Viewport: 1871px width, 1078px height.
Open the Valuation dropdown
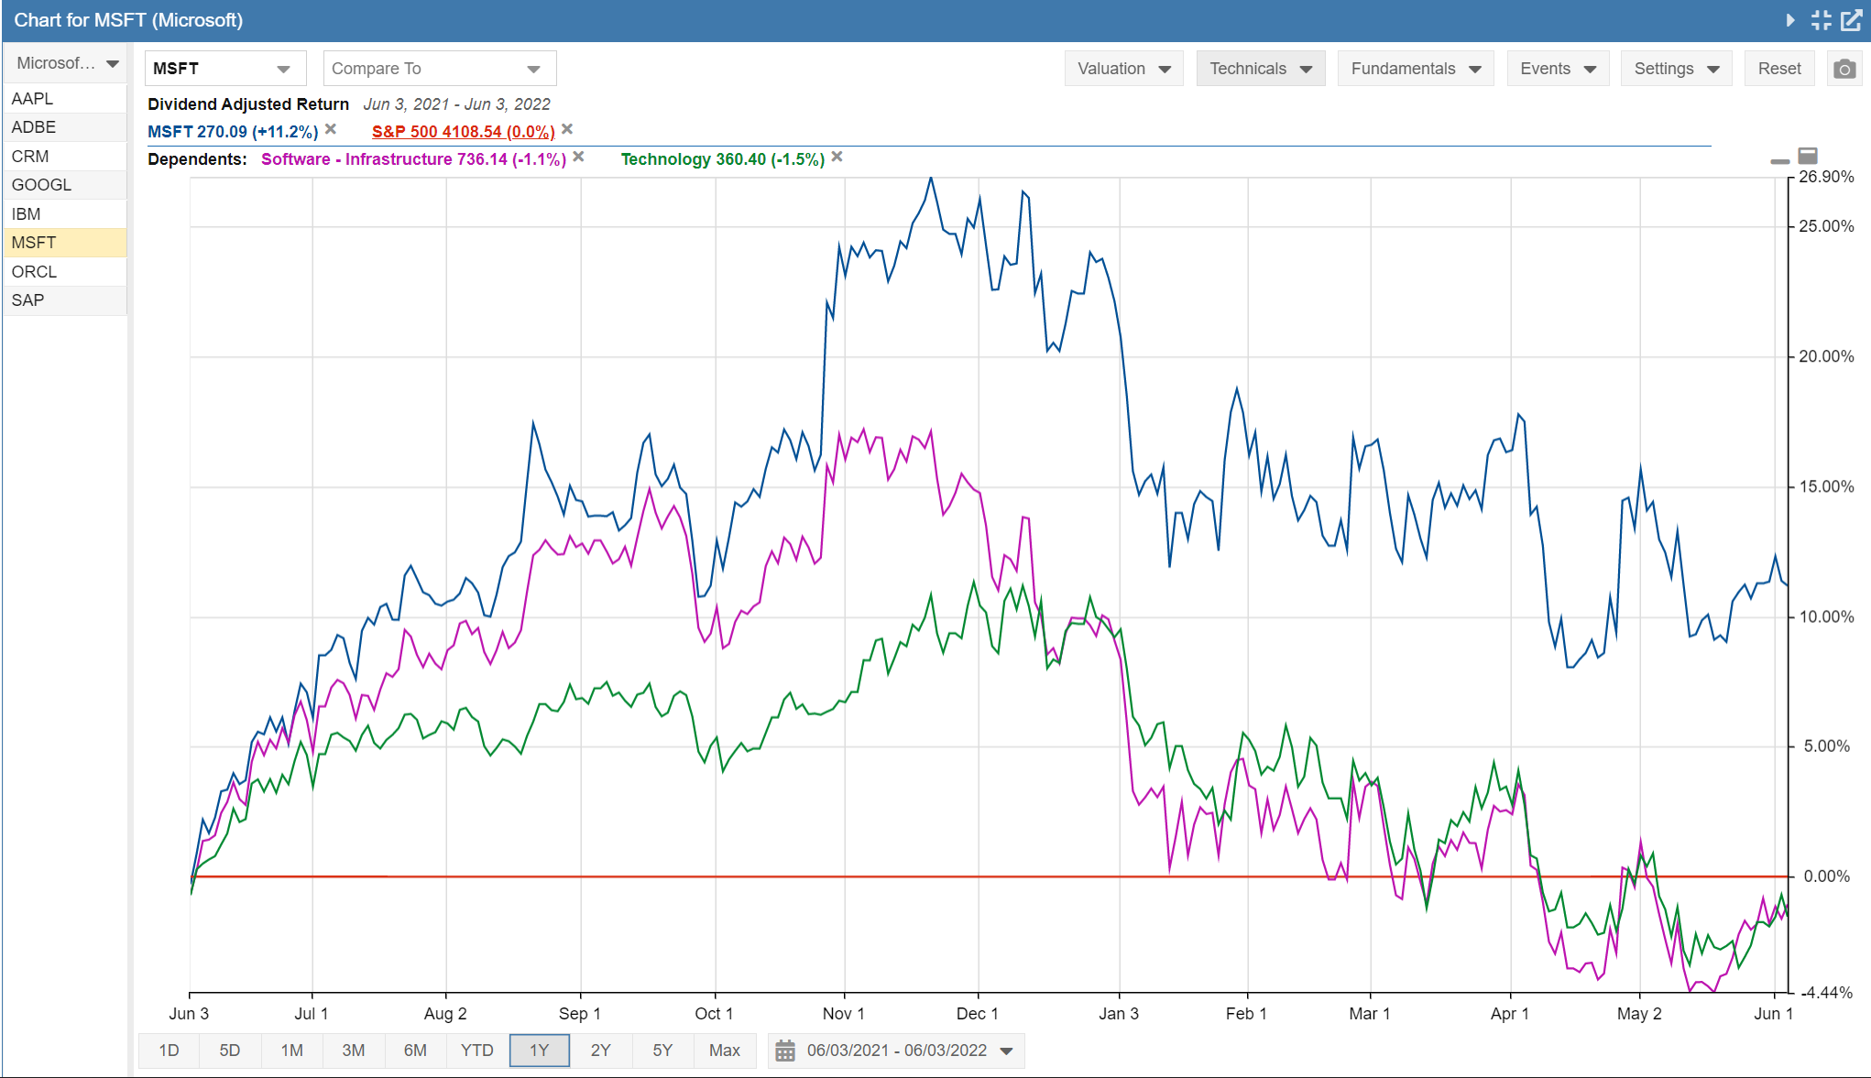tap(1124, 69)
